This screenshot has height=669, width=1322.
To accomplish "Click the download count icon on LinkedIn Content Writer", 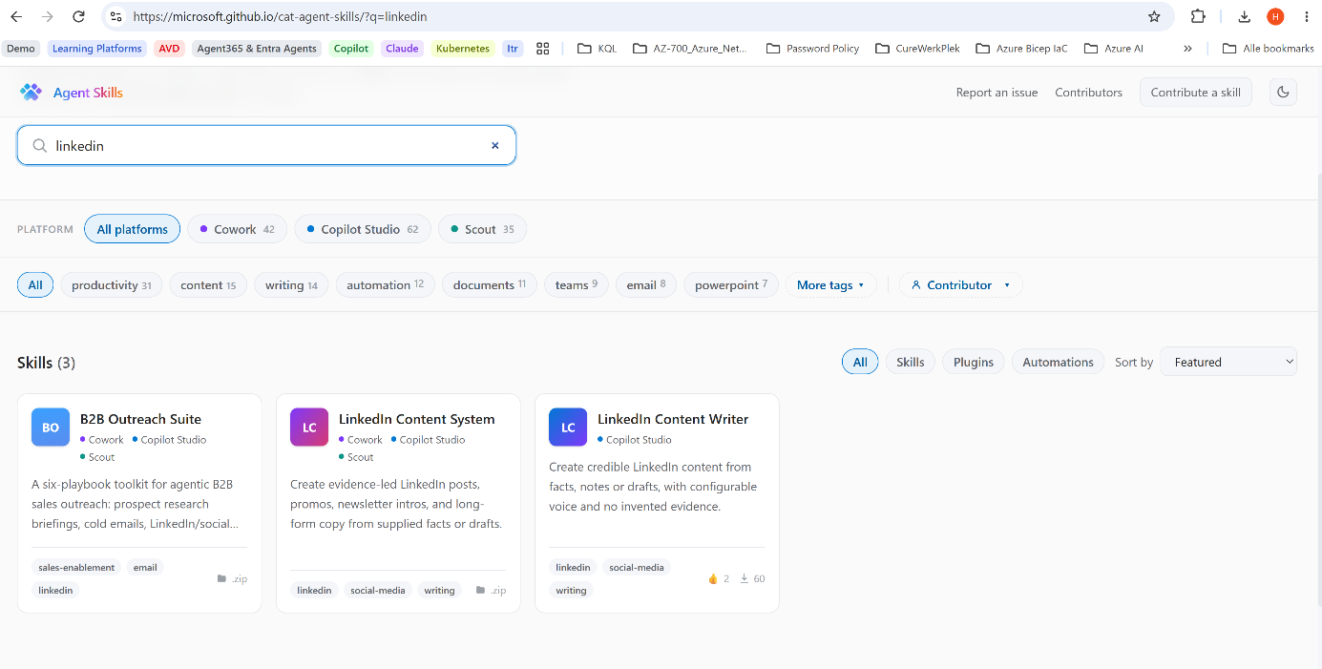I will pyautogui.click(x=745, y=578).
